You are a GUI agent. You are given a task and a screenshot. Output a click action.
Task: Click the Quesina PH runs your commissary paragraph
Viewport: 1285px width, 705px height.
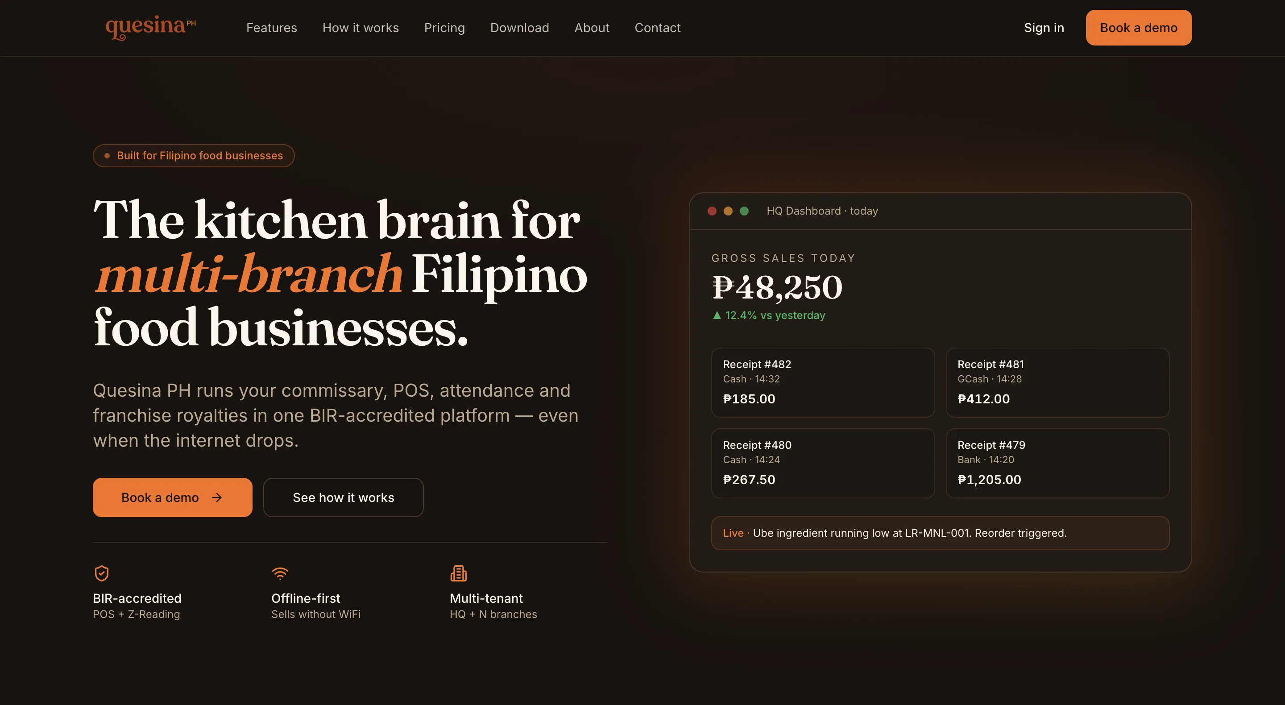[336, 415]
